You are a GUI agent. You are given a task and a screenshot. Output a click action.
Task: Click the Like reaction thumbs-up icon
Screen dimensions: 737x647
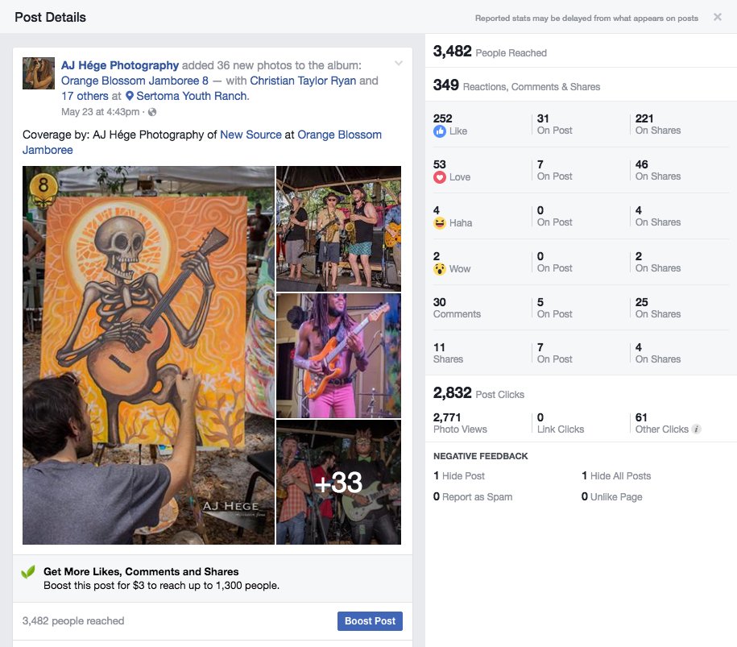[x=440, y=131]
